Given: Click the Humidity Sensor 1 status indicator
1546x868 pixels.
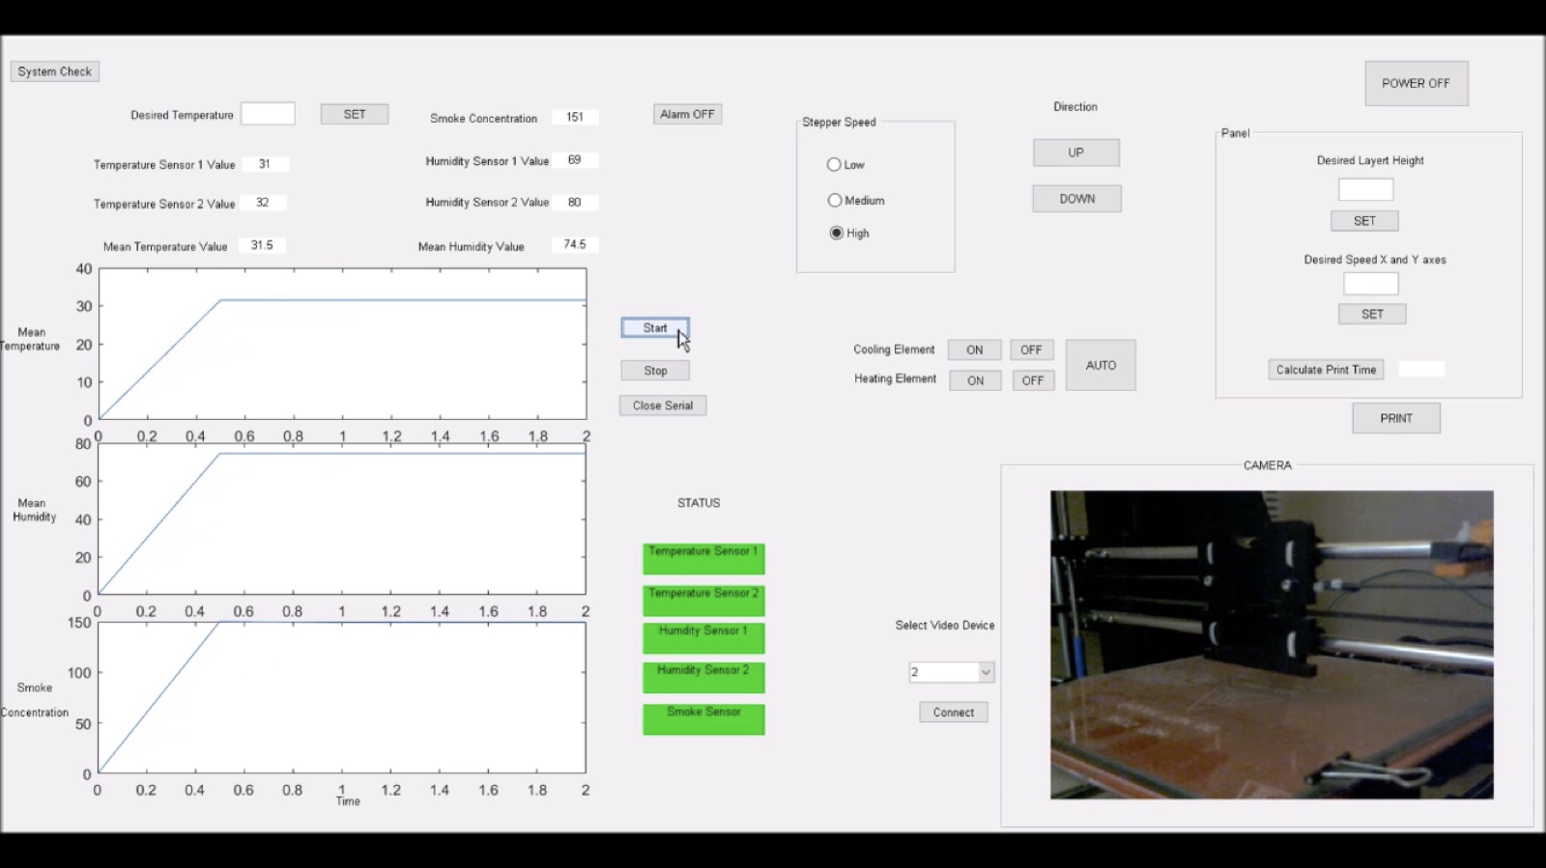Looking at the screenshot, I should coord(703,638).
